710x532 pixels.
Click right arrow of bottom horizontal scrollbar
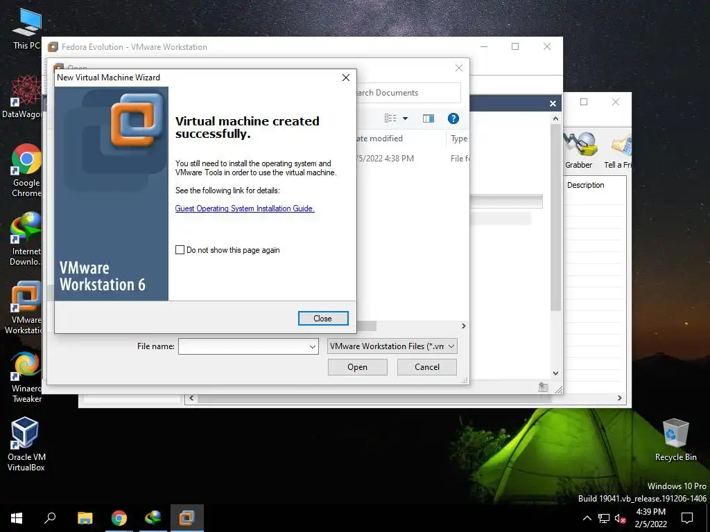click(619, 398)
